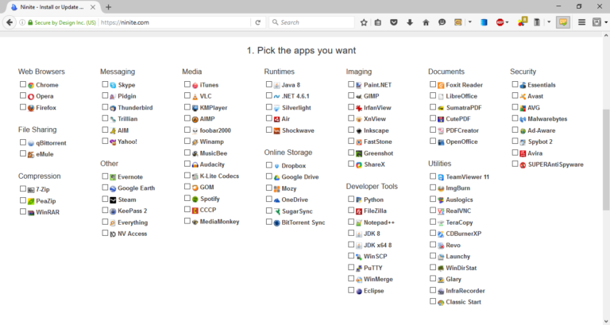Viewport: 610px width, 325px height.
Task: Check the qBittorrent checkbox
Action: click(23, 142)
